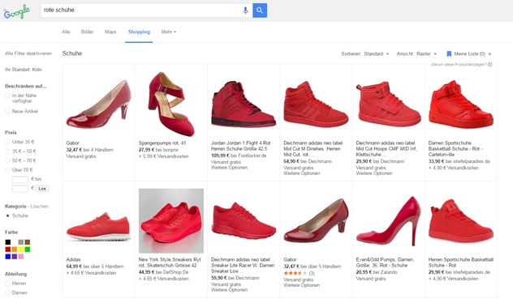Expand the Mehr menu
This screenshot has height=299, width=513.
[x=169, y=32]
